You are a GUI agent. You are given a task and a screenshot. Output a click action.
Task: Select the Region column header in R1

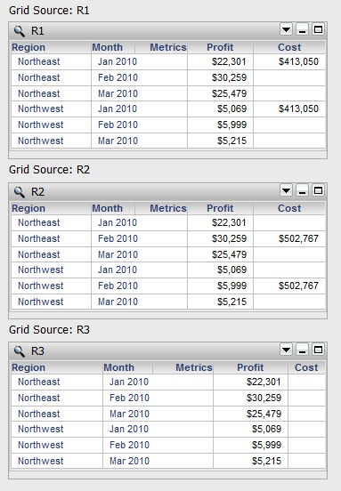pos(28,47)
